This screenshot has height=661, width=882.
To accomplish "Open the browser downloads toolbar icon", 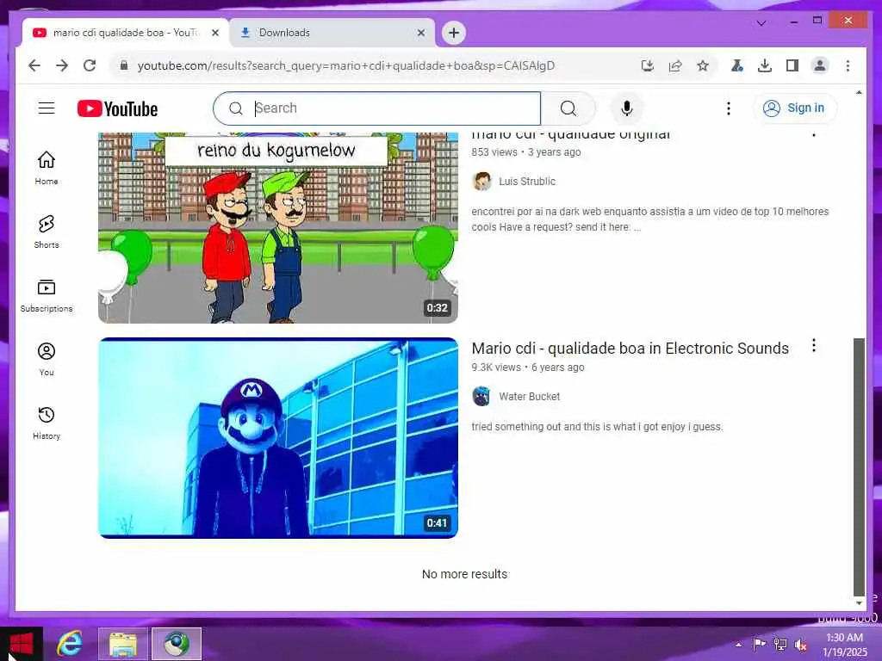I will click(765, 65).
